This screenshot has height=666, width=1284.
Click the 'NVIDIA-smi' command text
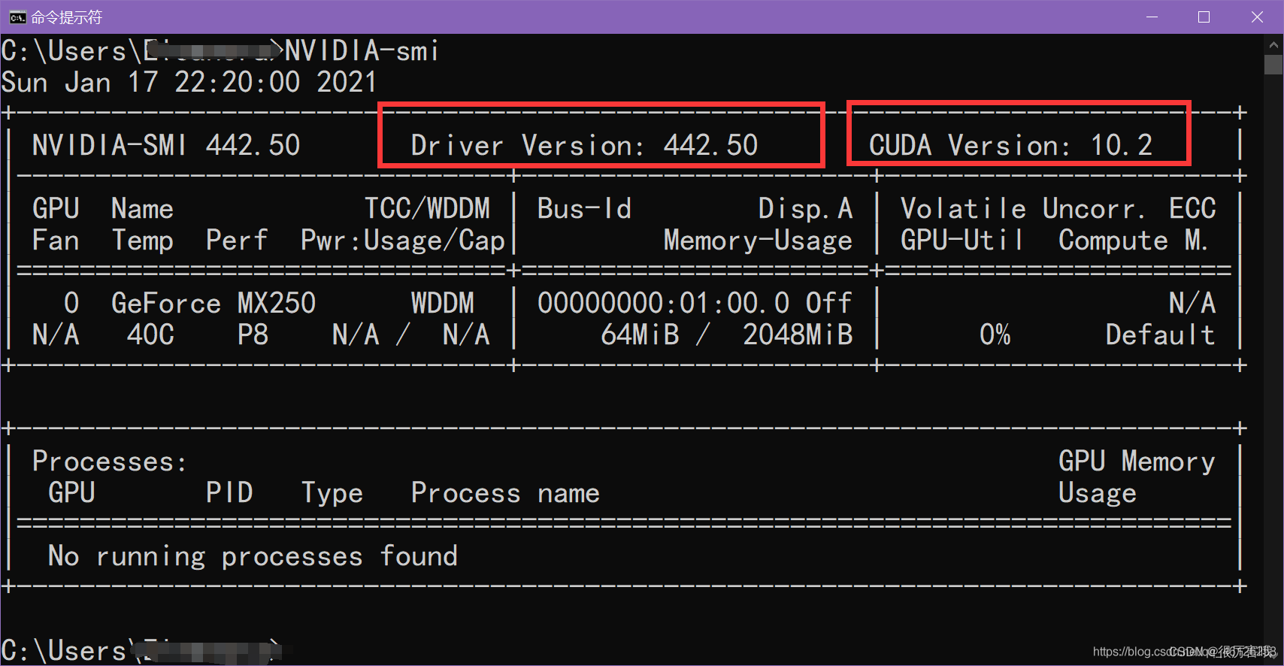pos(362,50)
